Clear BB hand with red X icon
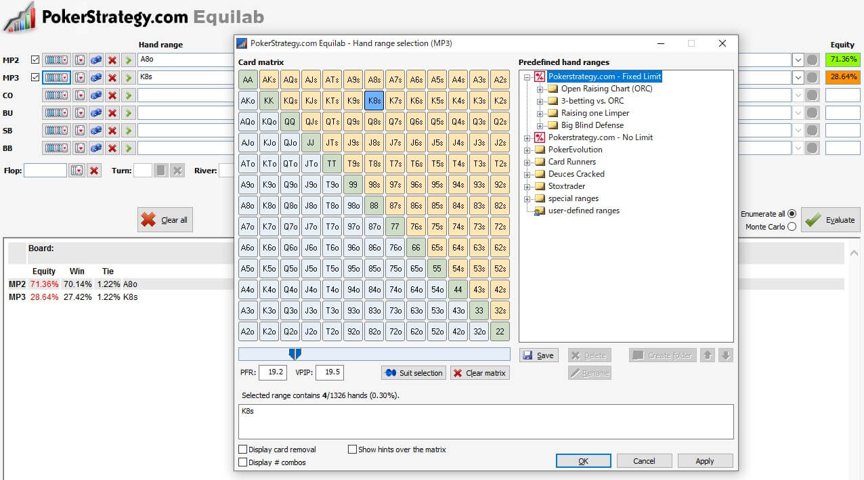 [x=112, y=148]
